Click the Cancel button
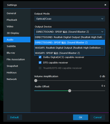 pos(97,117)
